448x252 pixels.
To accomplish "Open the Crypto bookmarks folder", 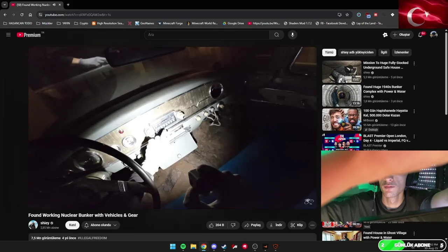I will (x=81, y=23).
